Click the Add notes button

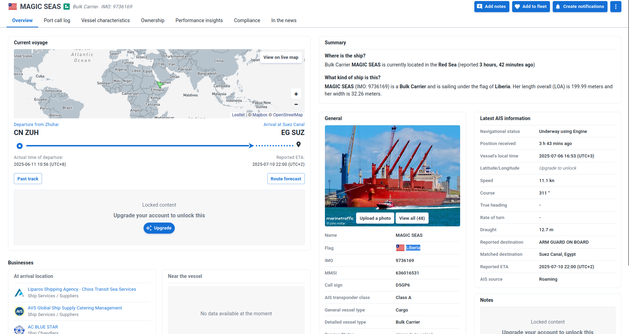pos(492,7)
